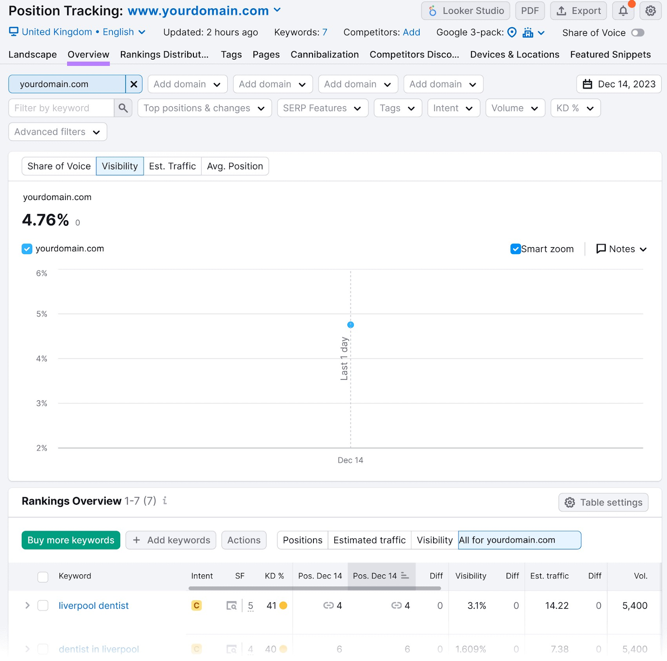Image resolution: width=667 pixels, height=661 pixels.
Task: Switch to the Cannibalization tab
Action: (324, 54)
